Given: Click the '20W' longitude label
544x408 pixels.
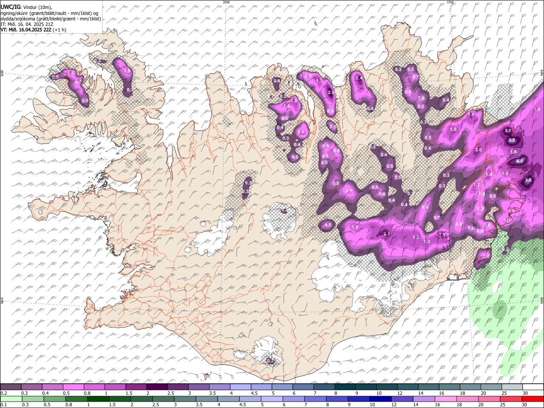Looking at the screenshot, I should (x=226, y=2).
